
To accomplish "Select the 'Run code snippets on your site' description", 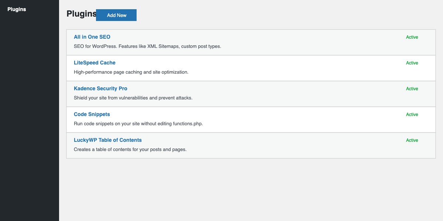I will [x=138, y=124].
